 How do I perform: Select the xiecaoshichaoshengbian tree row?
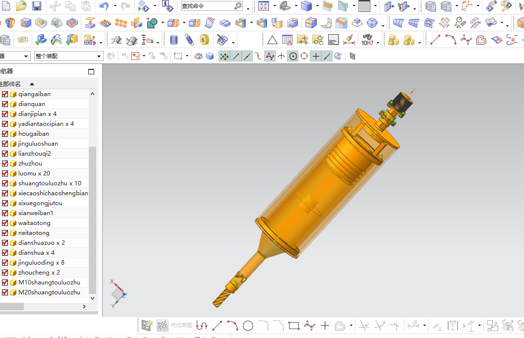click(x=44, y=193)
